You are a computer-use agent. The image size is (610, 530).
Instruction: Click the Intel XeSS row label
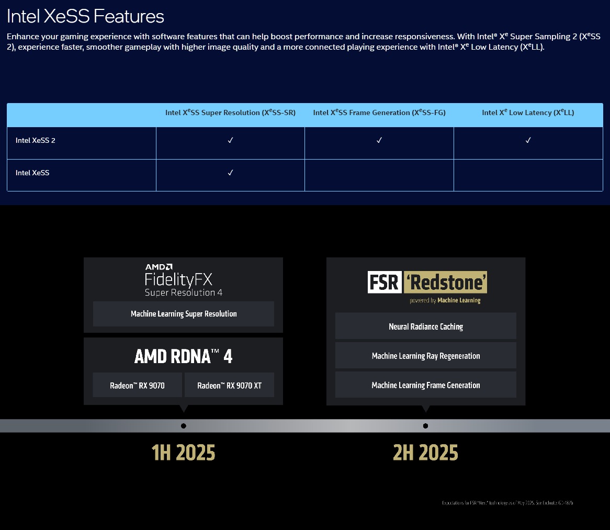tap(32, 173)
